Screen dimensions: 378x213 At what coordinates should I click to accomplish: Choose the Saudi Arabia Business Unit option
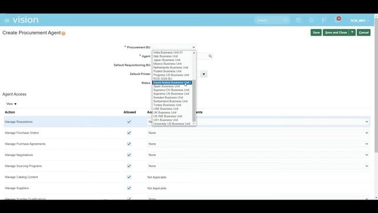[172, 83]
